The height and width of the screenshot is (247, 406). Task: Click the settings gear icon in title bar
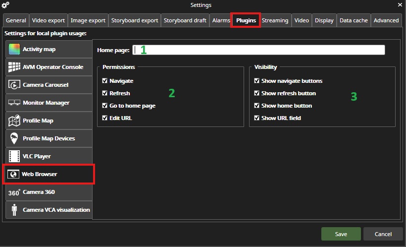coord(5,4)
